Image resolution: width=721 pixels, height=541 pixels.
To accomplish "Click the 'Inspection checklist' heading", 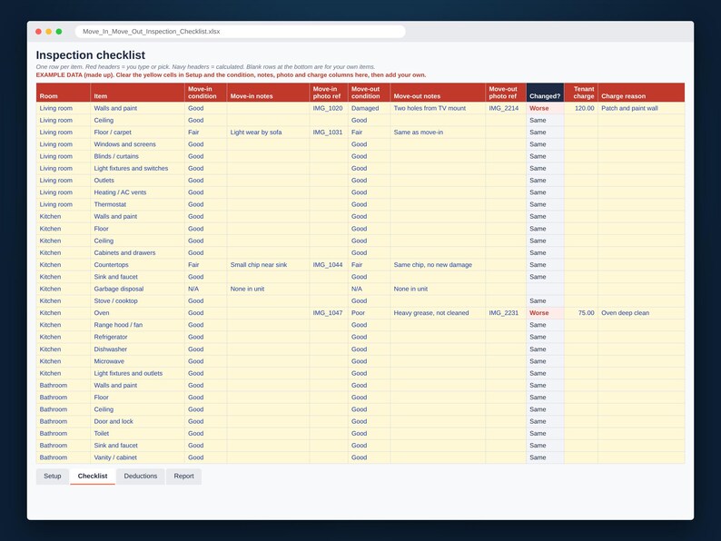I will pos(91,55).
